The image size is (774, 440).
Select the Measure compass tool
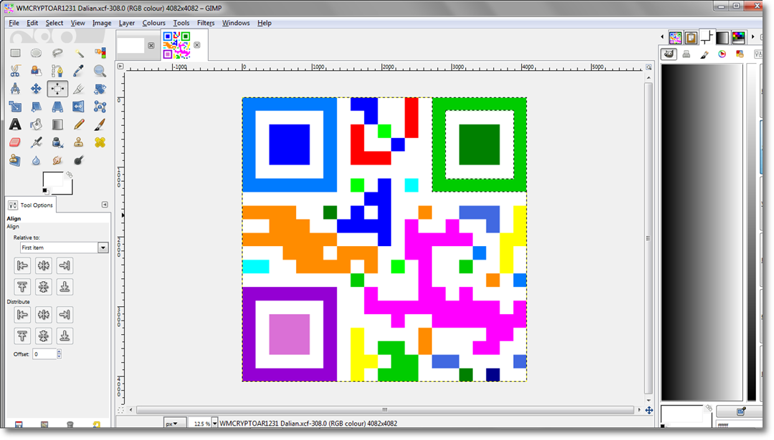15,89
